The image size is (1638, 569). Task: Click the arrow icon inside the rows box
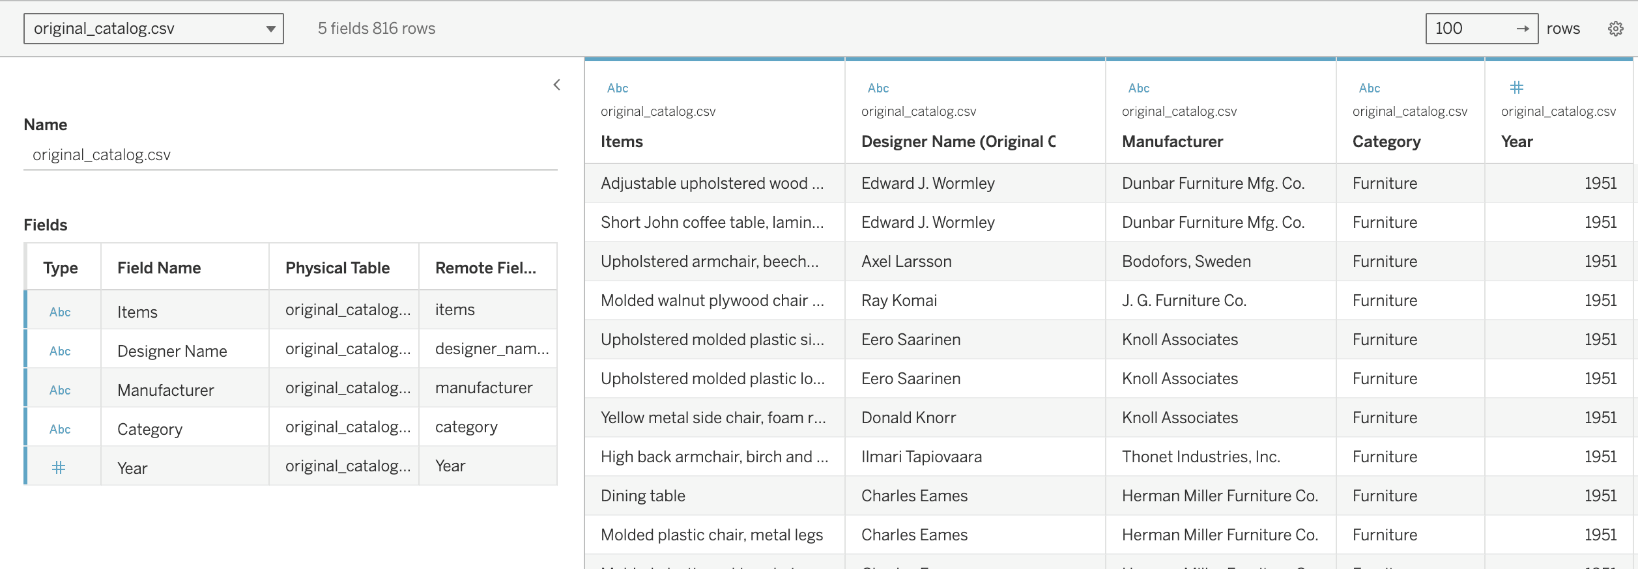point(1523,29)
